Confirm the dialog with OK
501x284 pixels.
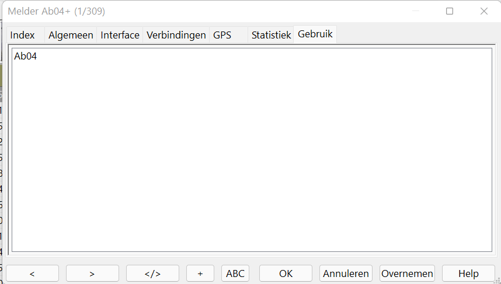[x=286, y=274]
